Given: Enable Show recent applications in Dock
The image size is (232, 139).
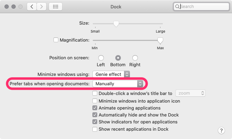Looking at the screenshot, I should (x=95, y=129).
